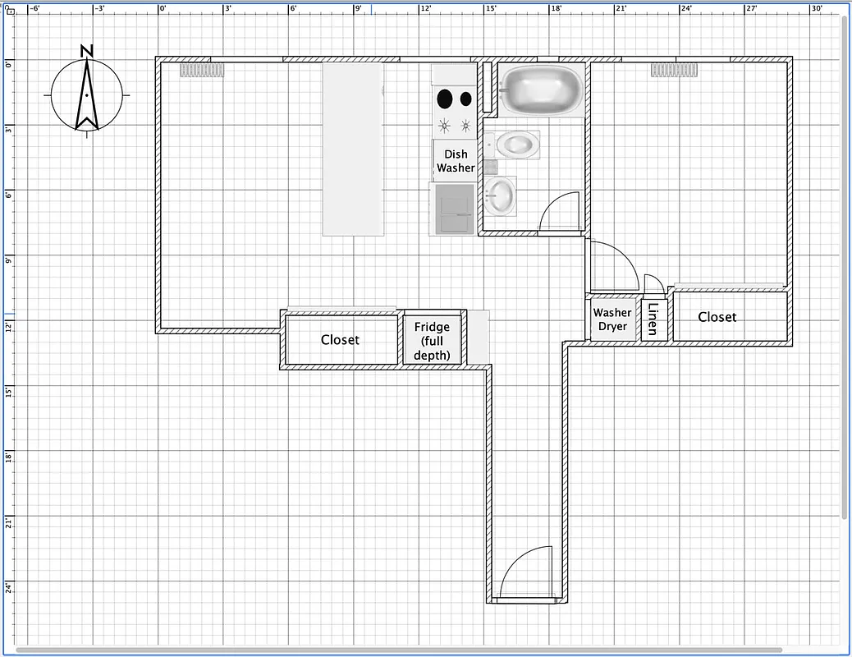Select the stove with two burners

[454, 99]
